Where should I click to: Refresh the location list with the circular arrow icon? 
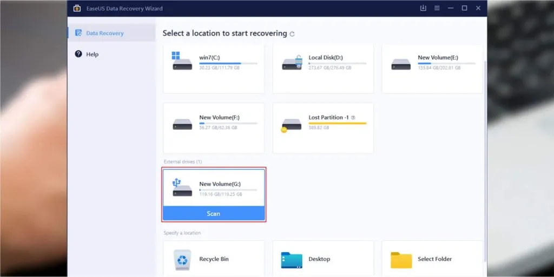coord(292,34)
